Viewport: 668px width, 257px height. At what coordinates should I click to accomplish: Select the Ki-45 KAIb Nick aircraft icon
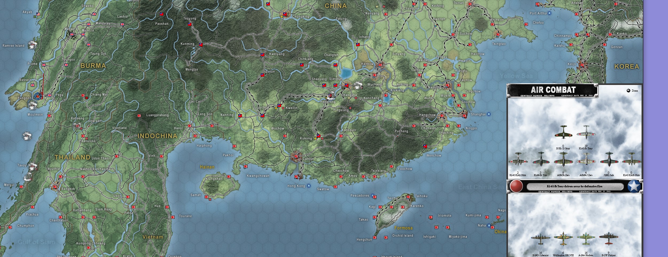tap(631, 159)
